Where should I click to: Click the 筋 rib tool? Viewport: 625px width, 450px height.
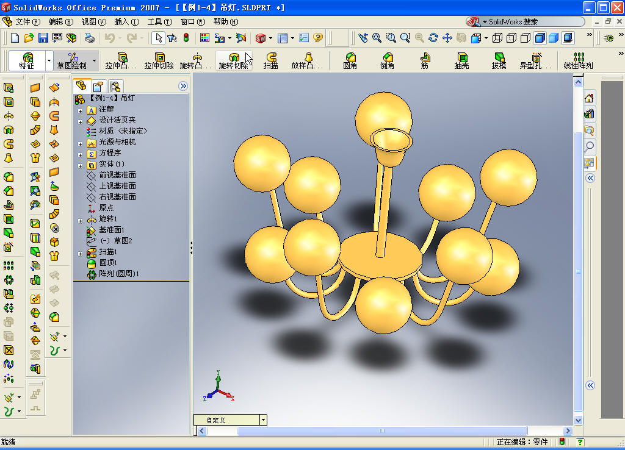tap(425, 60)
